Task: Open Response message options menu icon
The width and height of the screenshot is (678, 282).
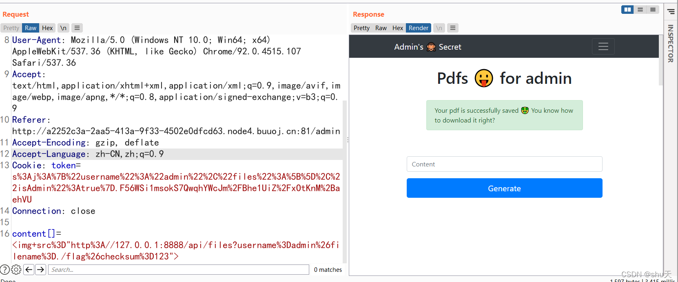Action: (453, 28)
